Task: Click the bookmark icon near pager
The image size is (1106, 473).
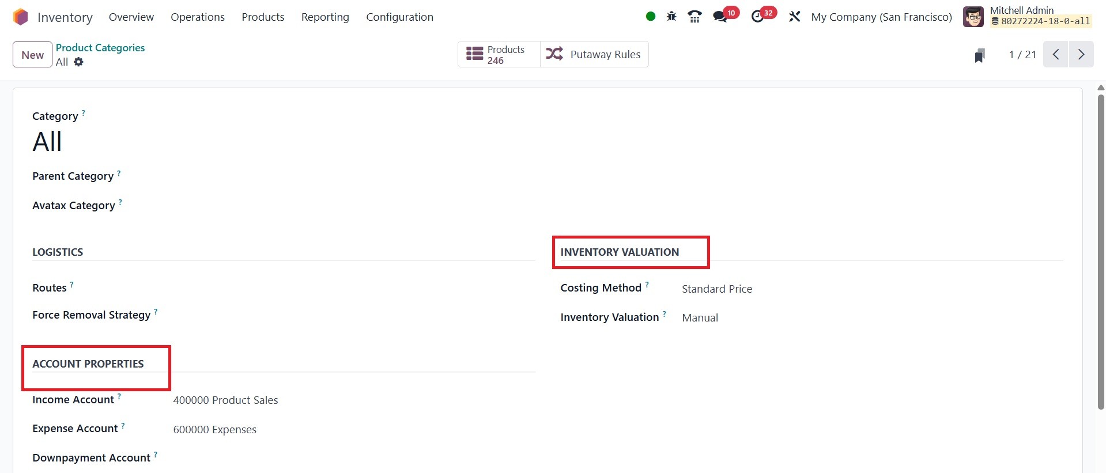Action: (x=979, y=55)
